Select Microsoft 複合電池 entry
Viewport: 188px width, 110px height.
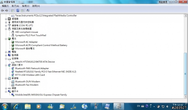25,48
